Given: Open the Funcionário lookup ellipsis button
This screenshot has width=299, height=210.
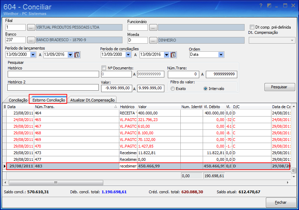Looking at the screenshot, I should [153, 28].
